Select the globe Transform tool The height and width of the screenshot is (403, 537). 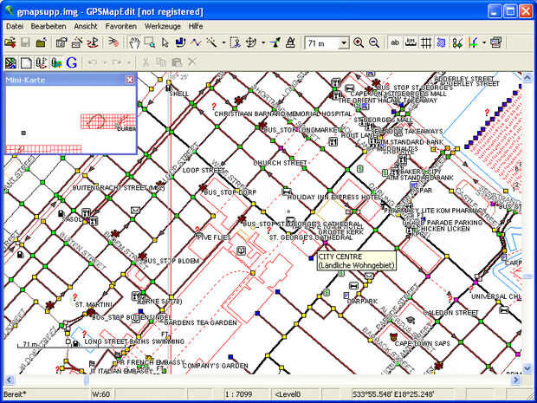251,42
